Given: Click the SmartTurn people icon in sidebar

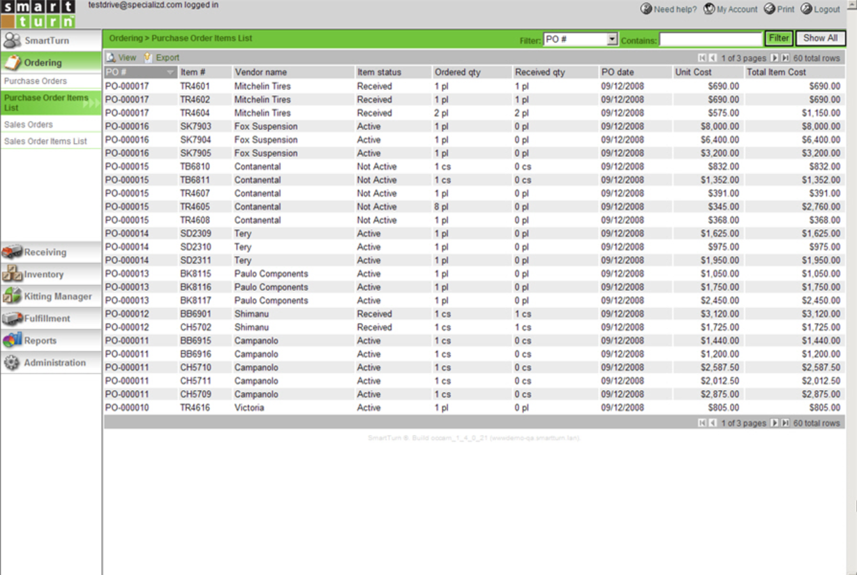Looking at the screenshot, I should point(12,40).
